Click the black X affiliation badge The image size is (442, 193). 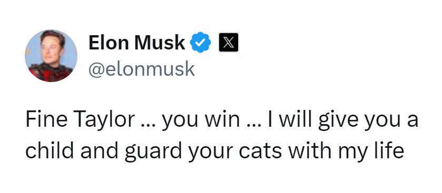(x=229, y=43)
